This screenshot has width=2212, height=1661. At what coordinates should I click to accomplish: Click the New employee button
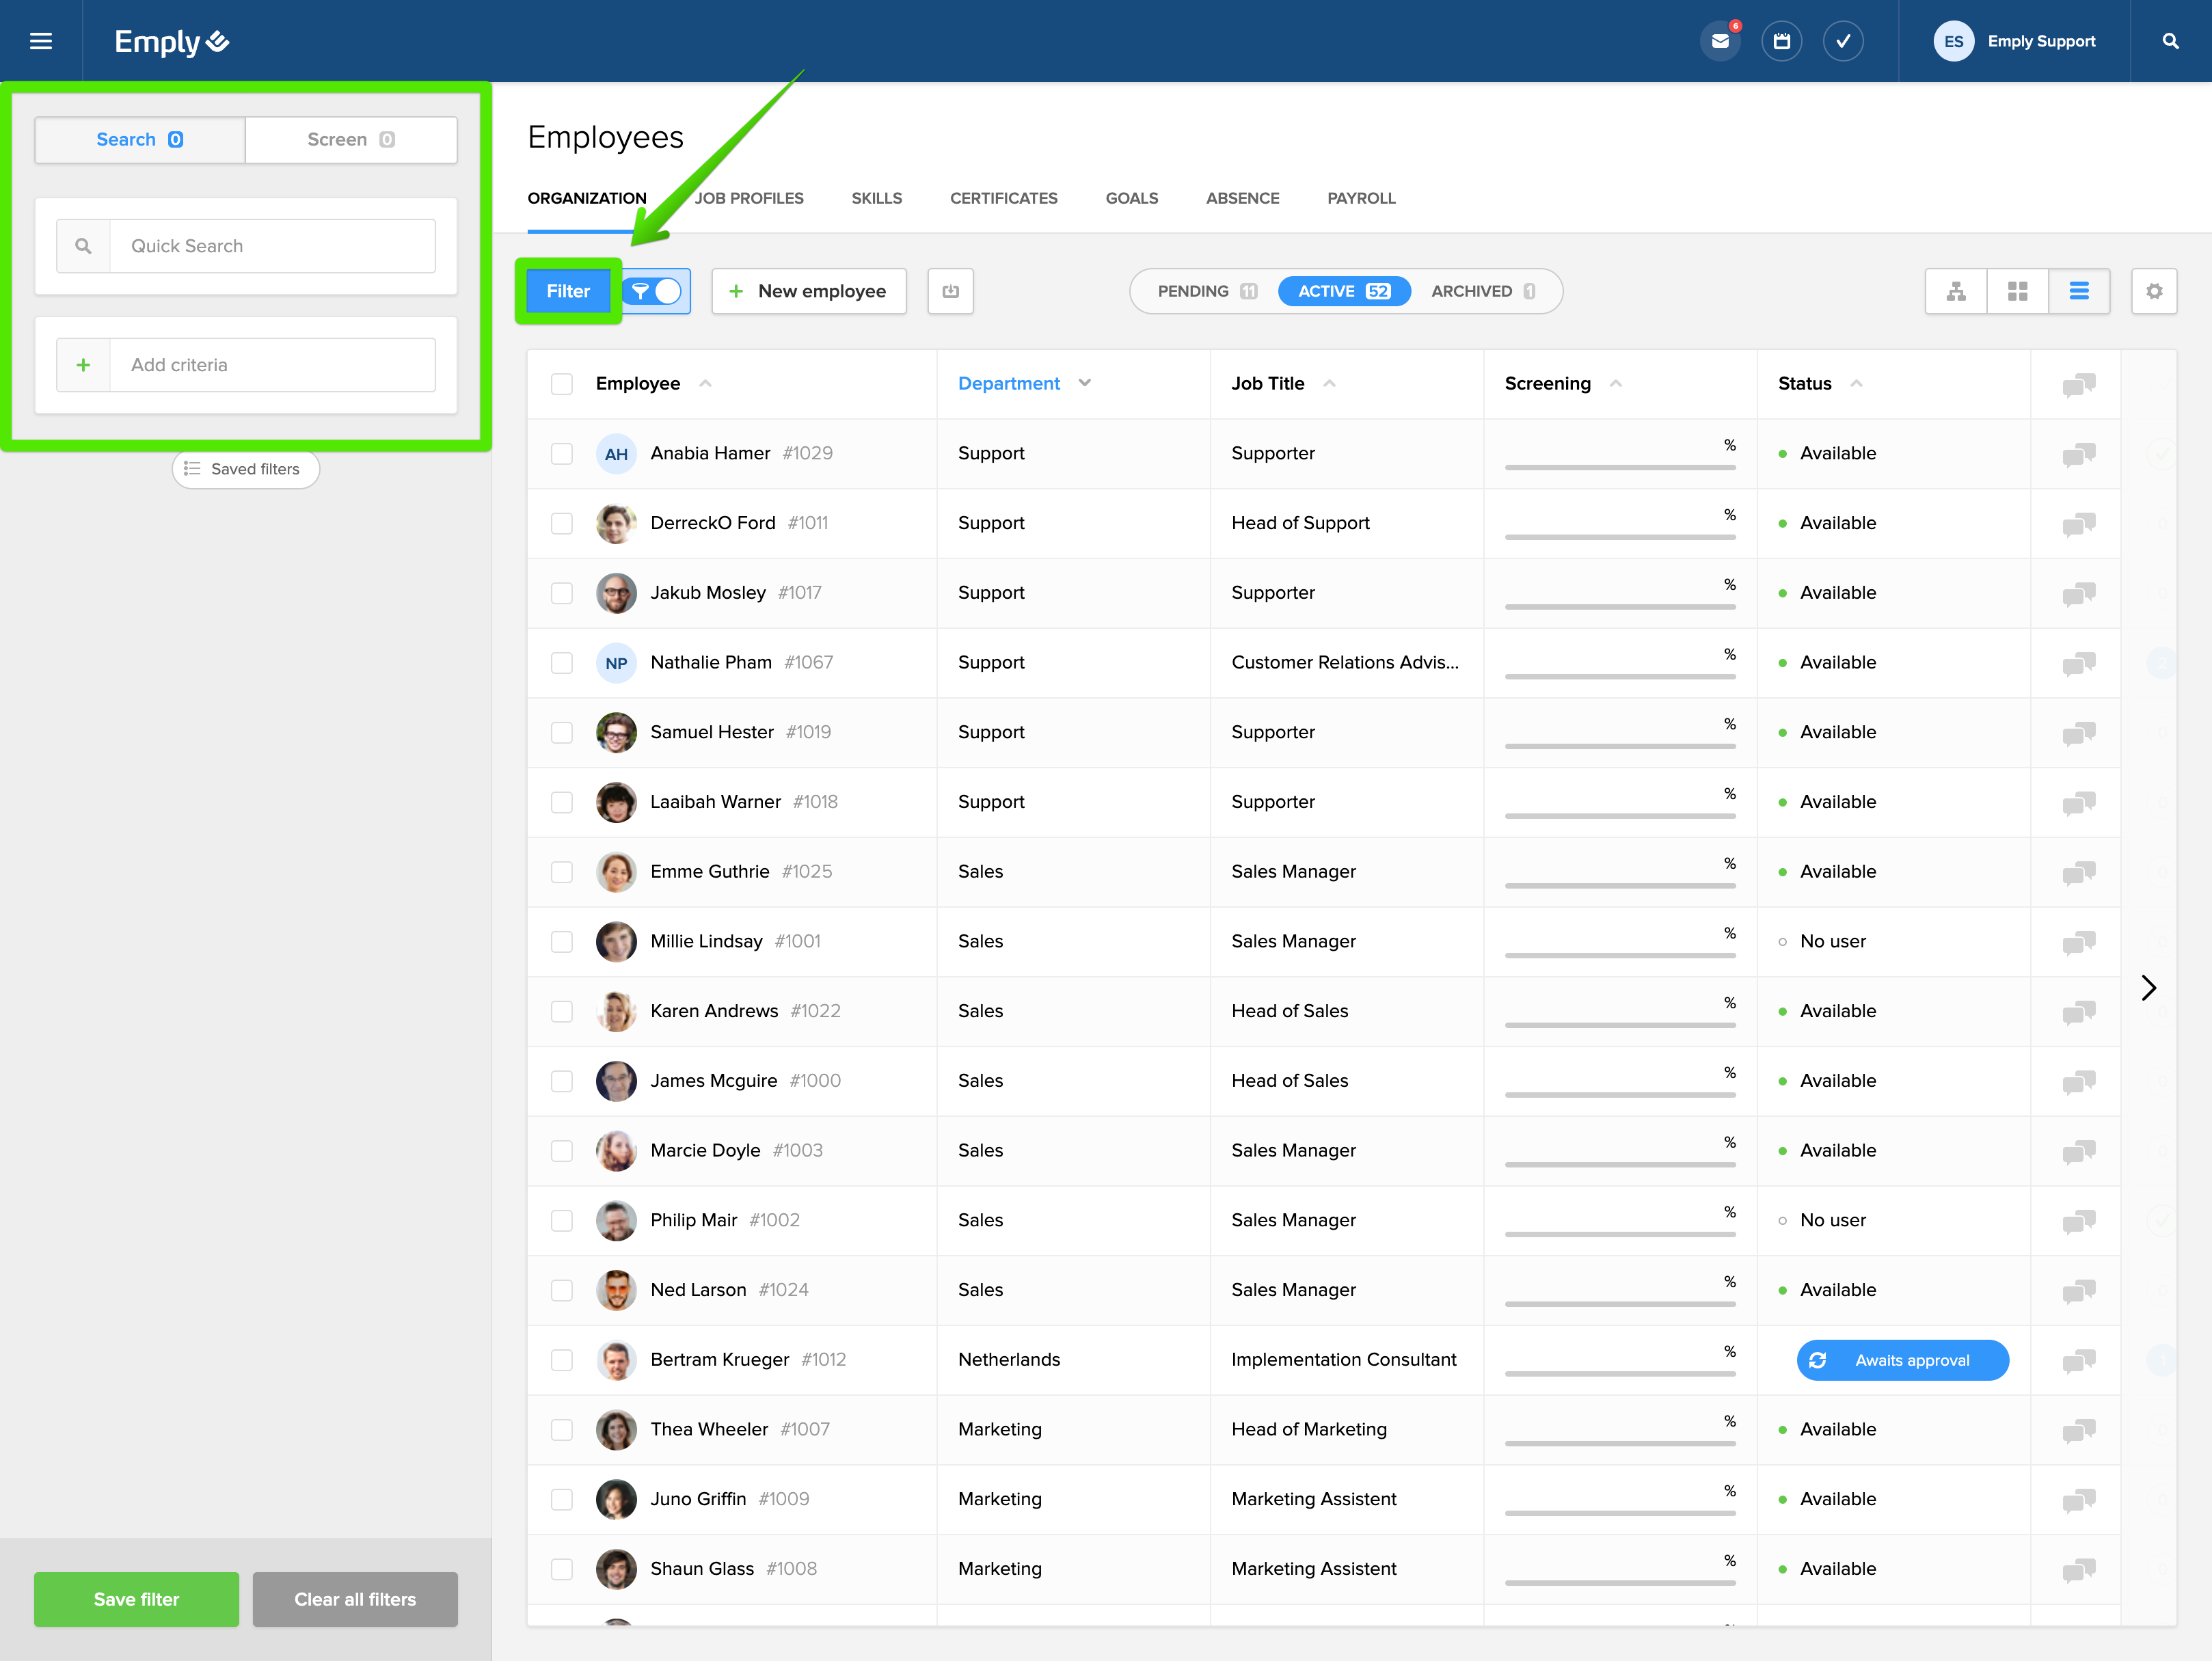pyautogui.click(x=808, y=291)
